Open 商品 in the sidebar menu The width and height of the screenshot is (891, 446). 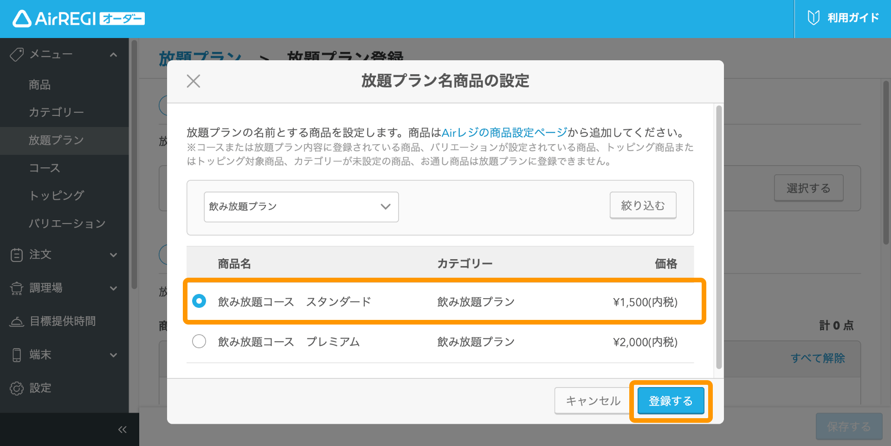(x=40, y=85)
